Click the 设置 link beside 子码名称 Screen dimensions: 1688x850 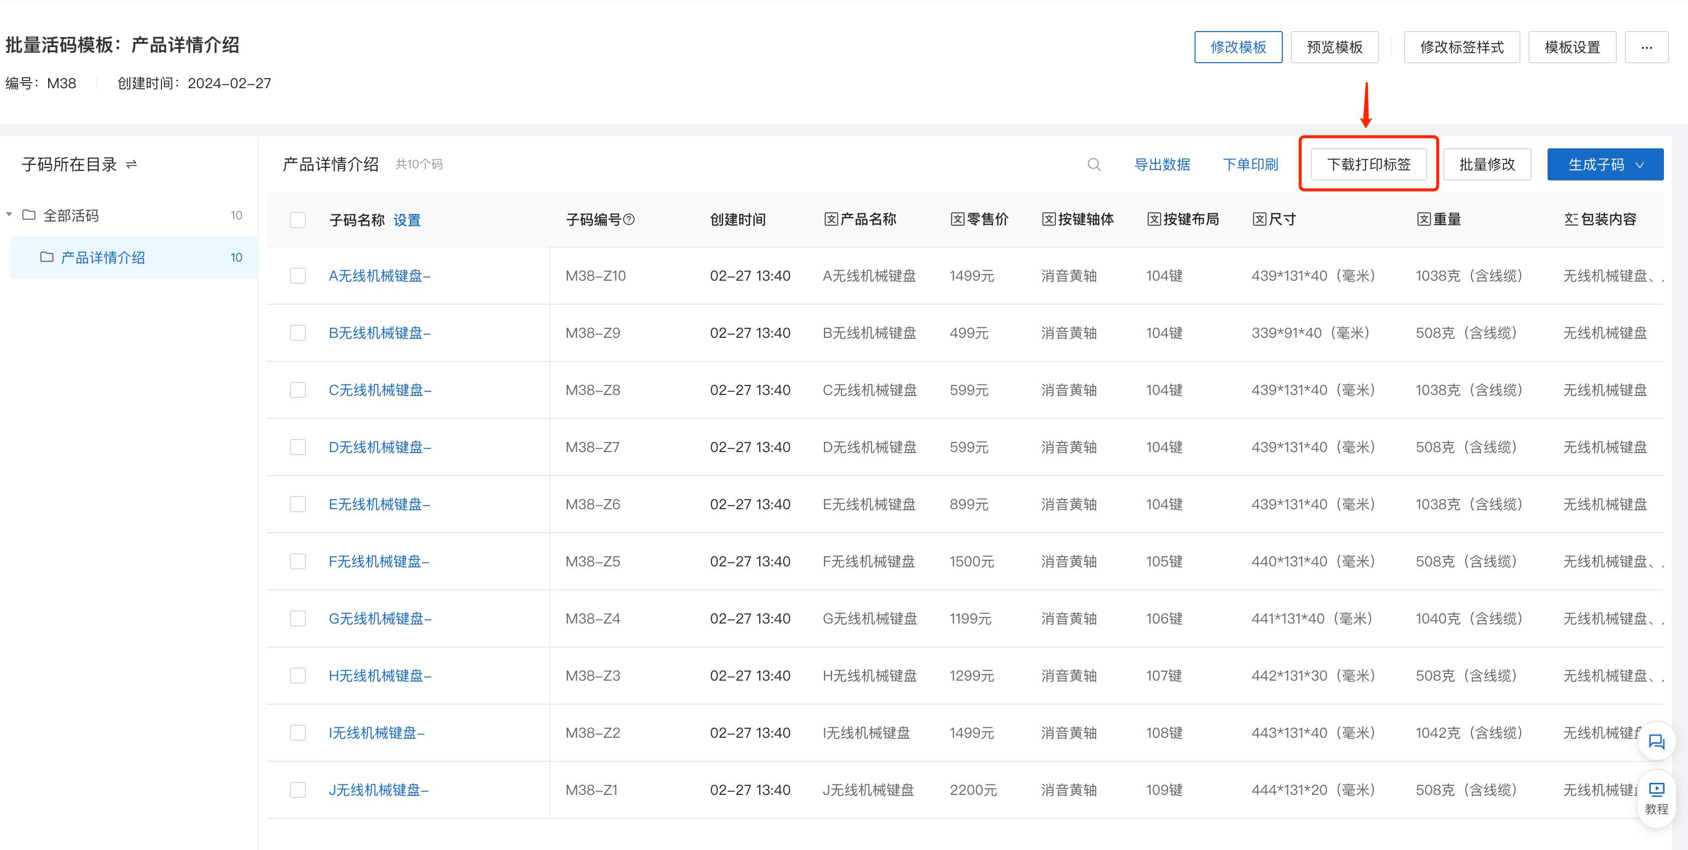click(x=407, y=220)
